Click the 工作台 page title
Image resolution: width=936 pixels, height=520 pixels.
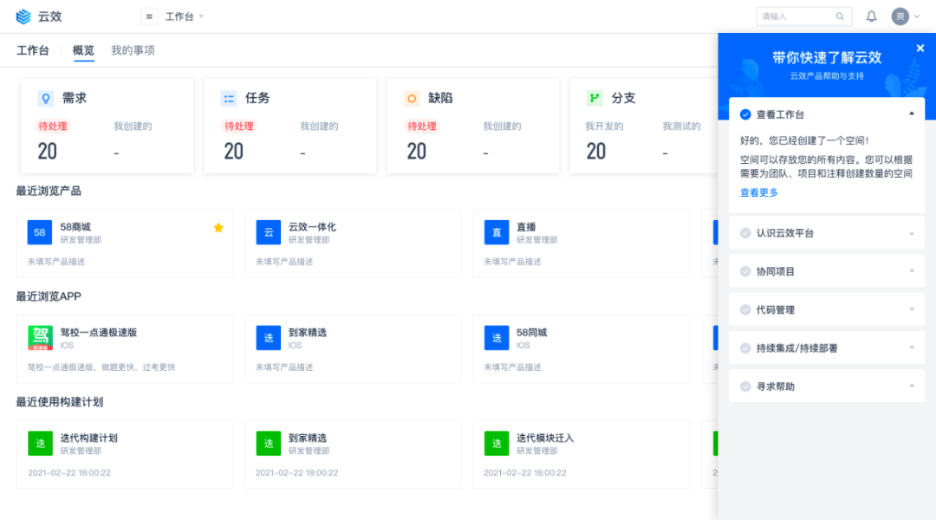tap(33, 50)
